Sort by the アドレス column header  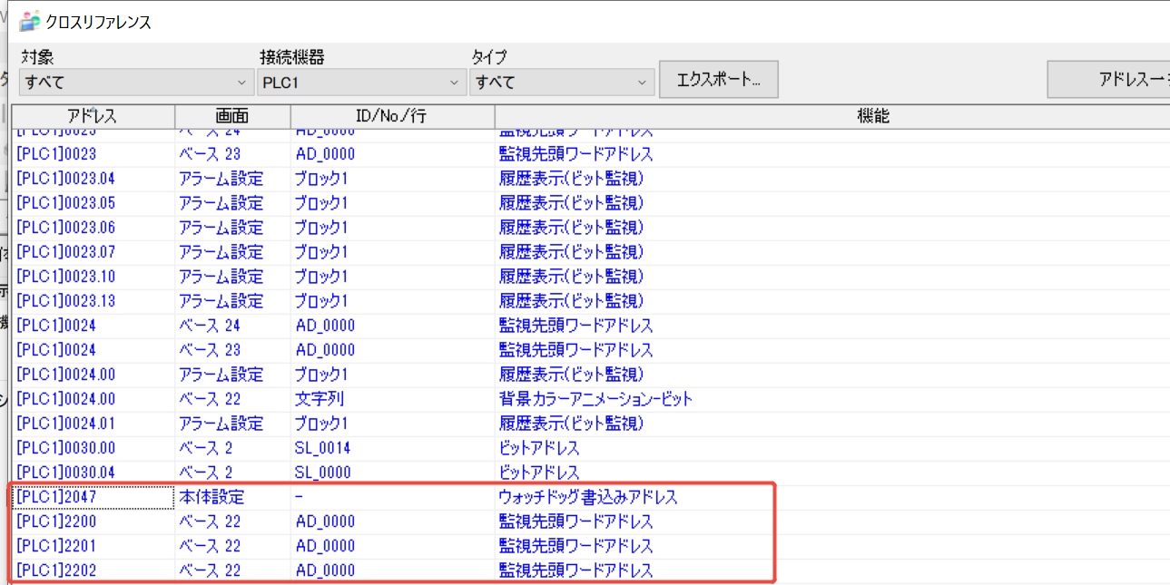(92, 116)
